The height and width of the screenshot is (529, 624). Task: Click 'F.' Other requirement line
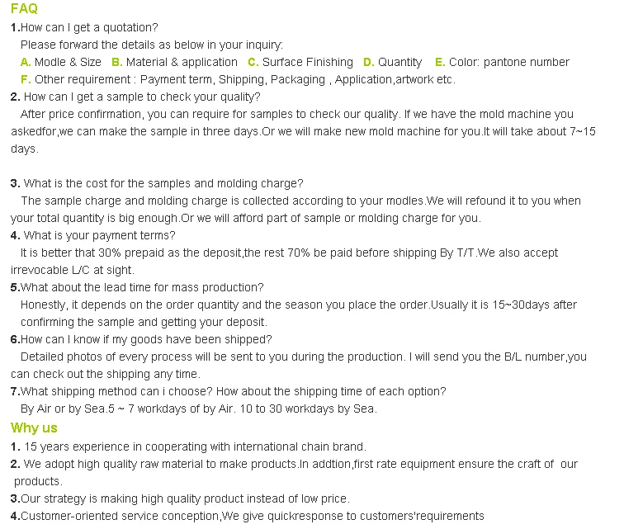click(238, 79)
